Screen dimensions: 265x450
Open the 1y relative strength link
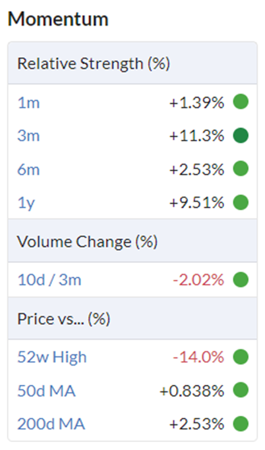[x=26, y=203]
